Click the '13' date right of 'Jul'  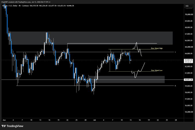[131, 120]
